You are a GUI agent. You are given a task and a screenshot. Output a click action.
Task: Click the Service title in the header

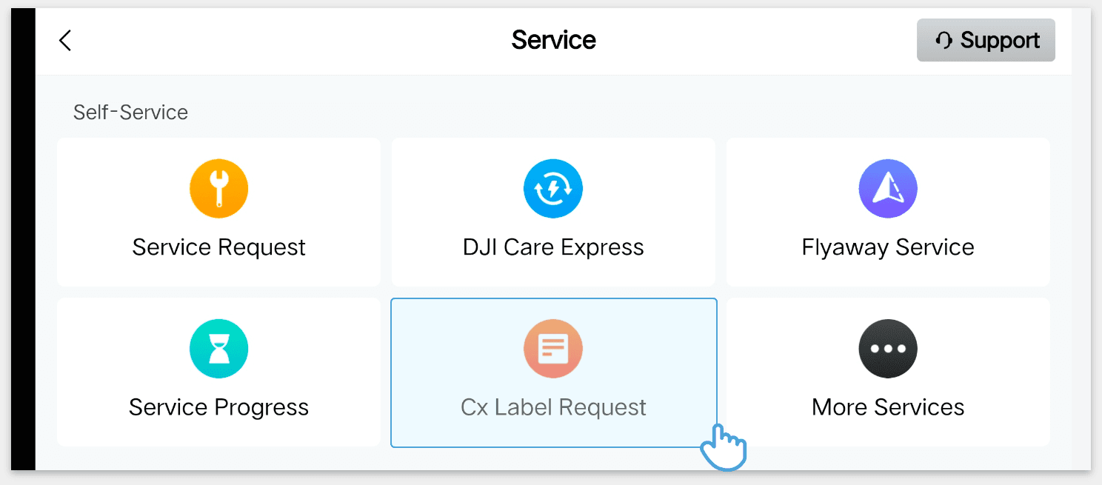[553, 40]
